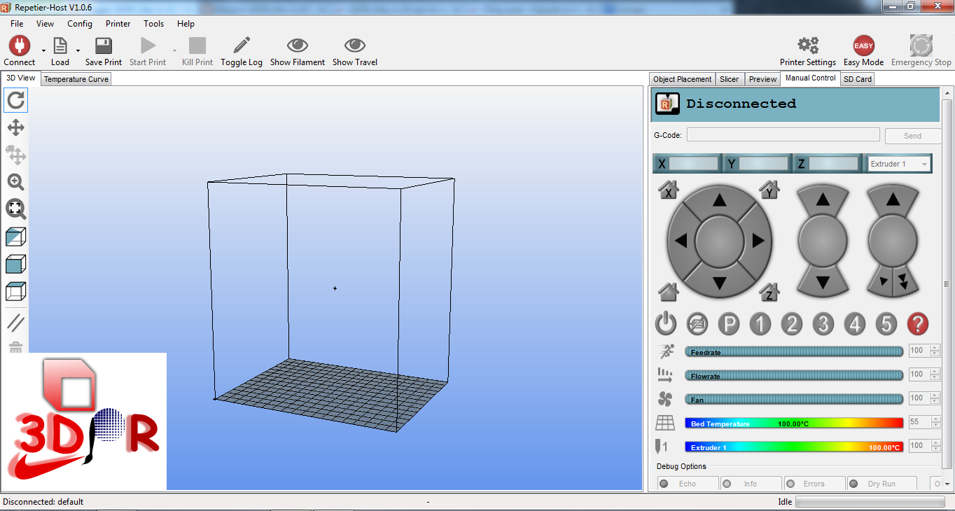
Task: Click the Connect button
Action: tap(18, 49)
